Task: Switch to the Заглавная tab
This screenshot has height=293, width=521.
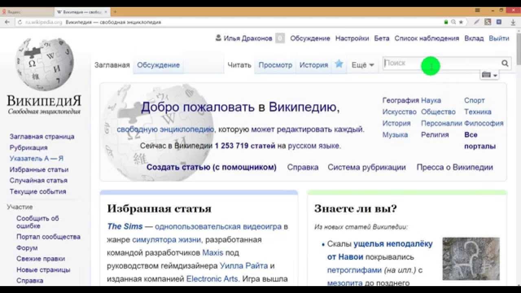Action: click(x=112, y=65)
